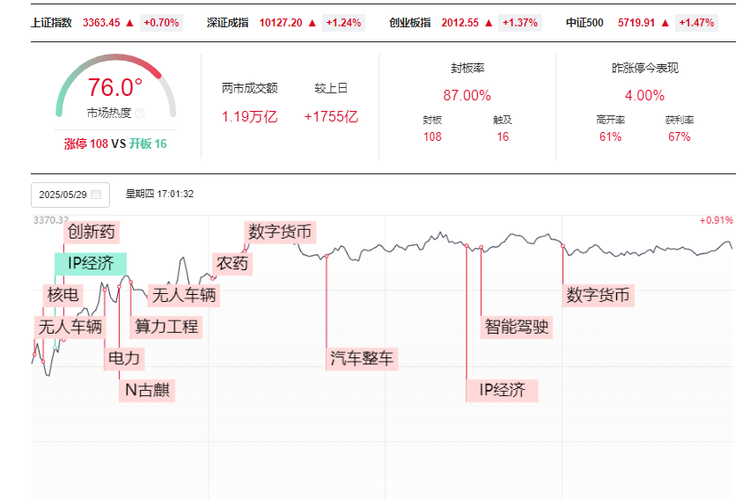
Task: Select the 算力工程 sector tag
Action: point(166,327)
